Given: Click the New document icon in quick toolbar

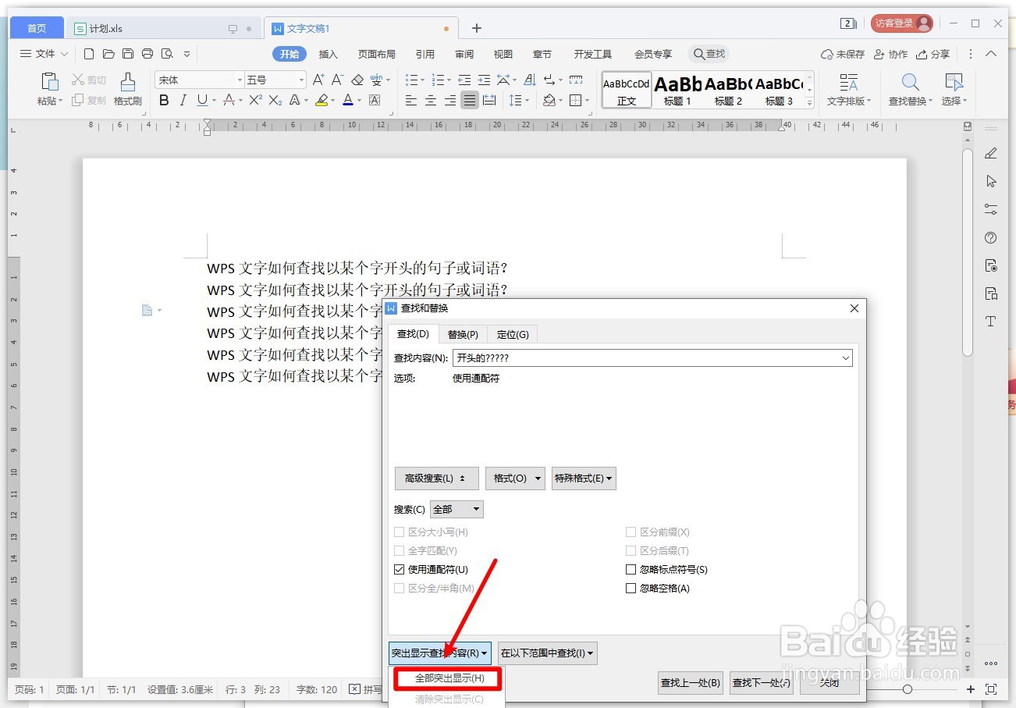Looking at the screenshot, I should pyautogui.click(x=89, y=54).
